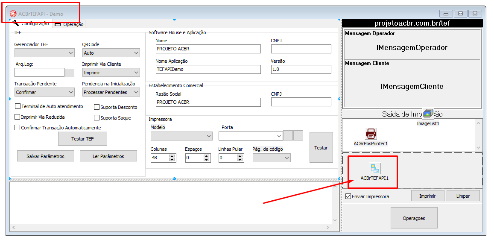
Task: Switch to the Operação tab
Action: point(69,24)
